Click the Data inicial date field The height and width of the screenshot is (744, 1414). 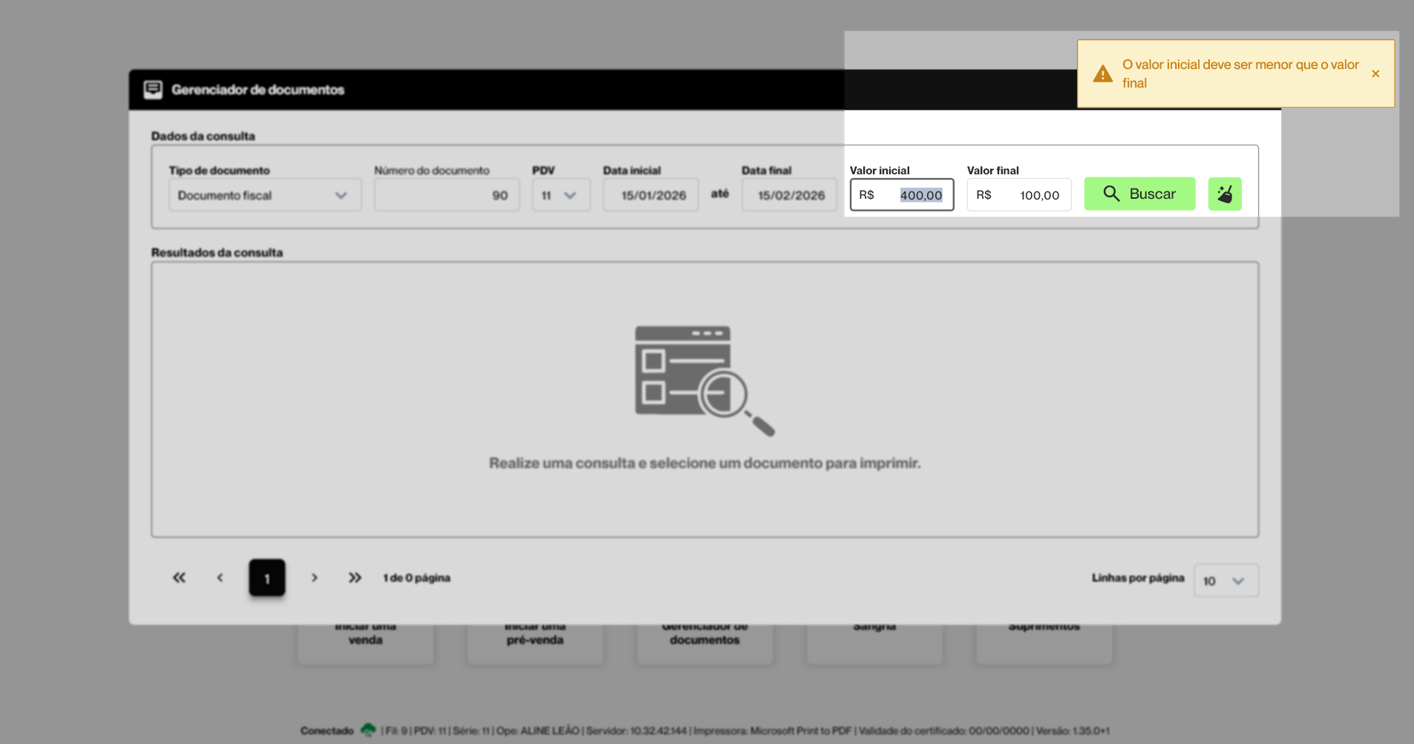[x=651, y=195]
